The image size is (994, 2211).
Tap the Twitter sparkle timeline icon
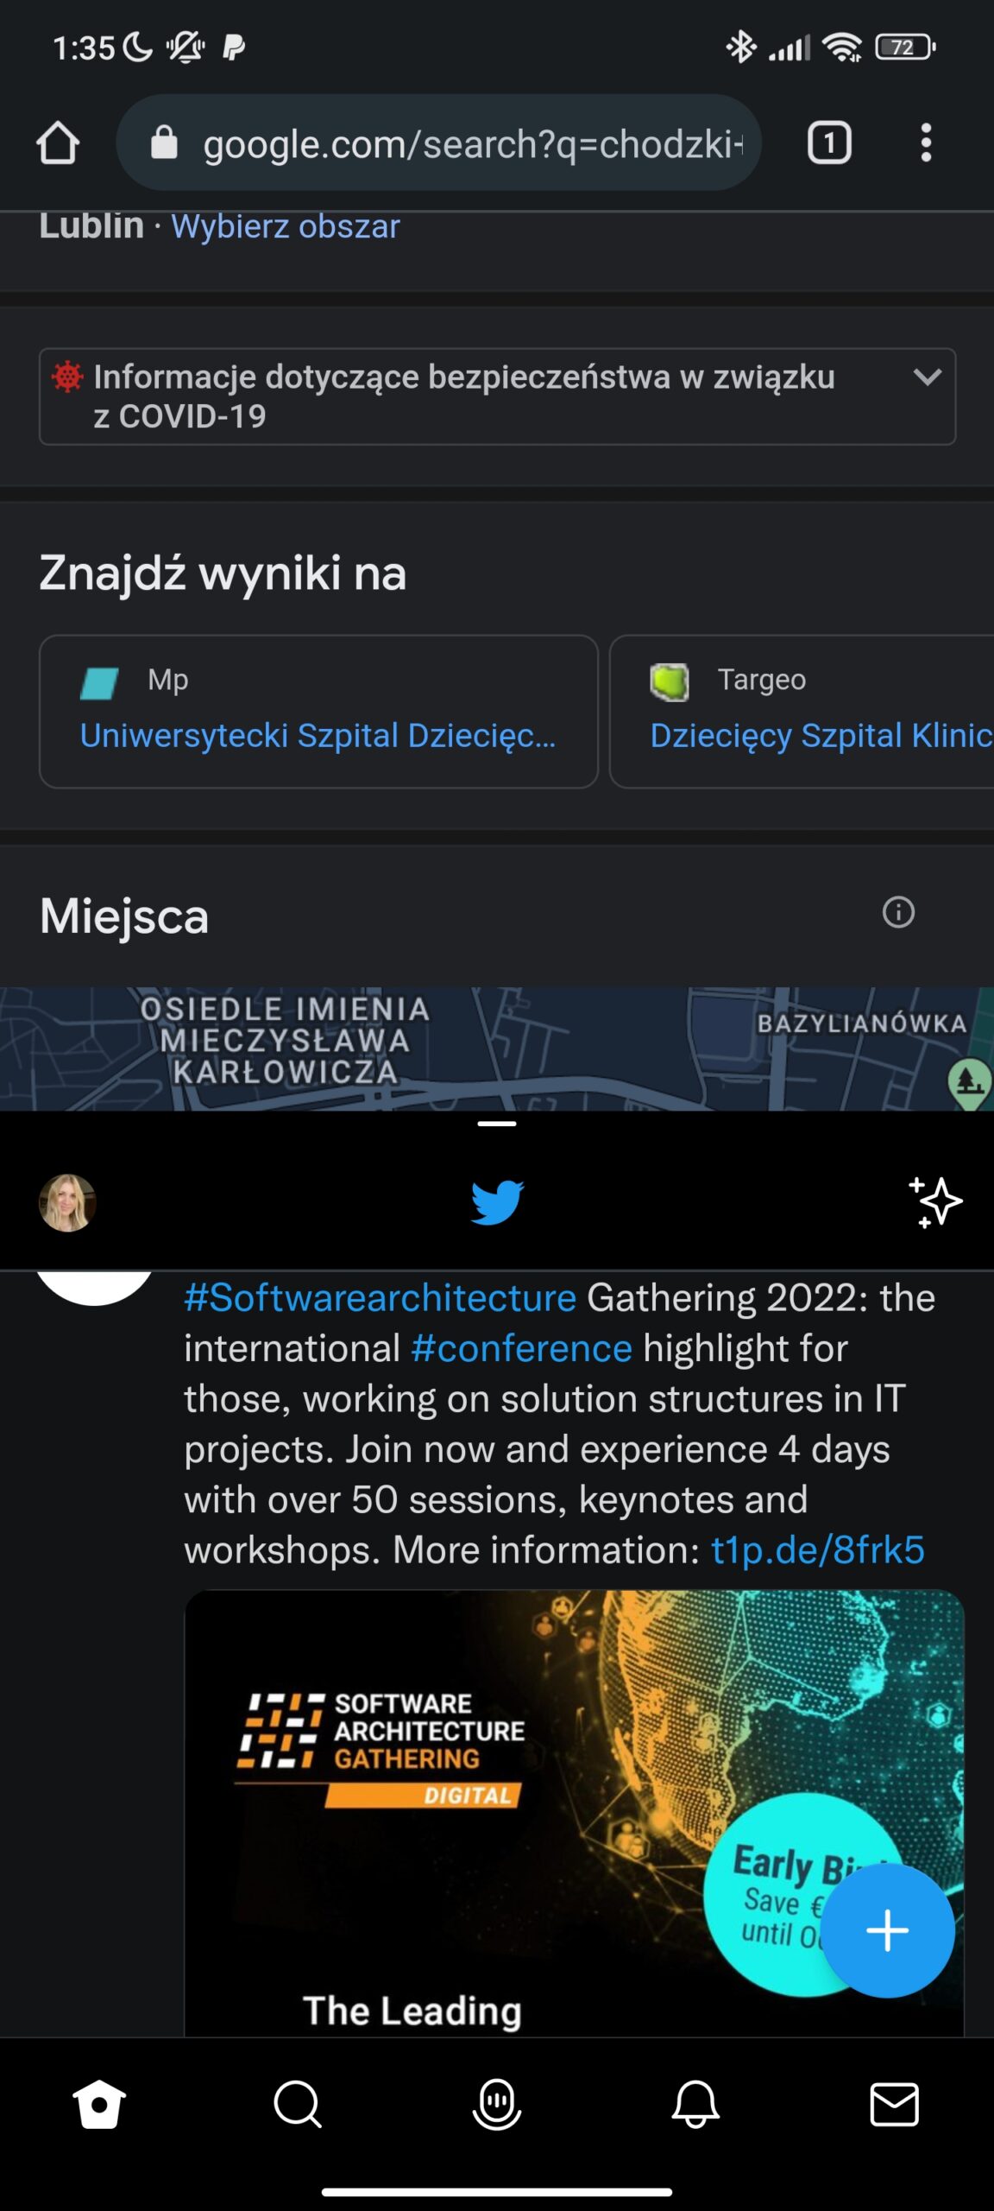[935, 1202]
